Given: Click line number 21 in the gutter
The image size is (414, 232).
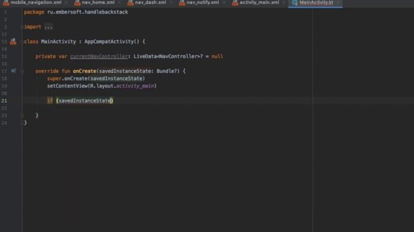Looking at the screenshot, I should point(5,101).
